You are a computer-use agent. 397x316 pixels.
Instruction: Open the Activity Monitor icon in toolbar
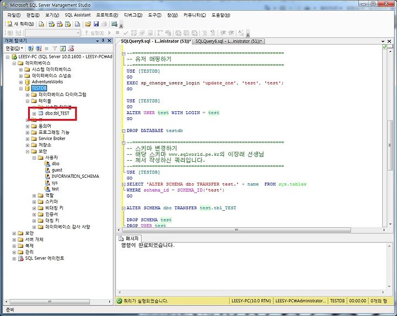pos(114,24)
